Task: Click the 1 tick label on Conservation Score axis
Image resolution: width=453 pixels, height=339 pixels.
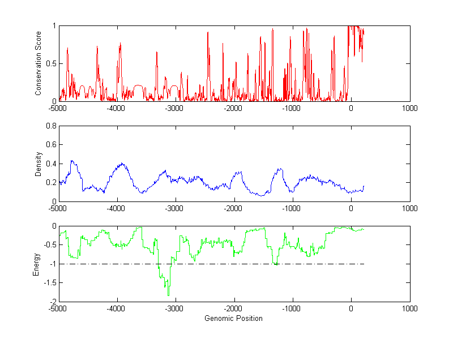Action: 53,25
